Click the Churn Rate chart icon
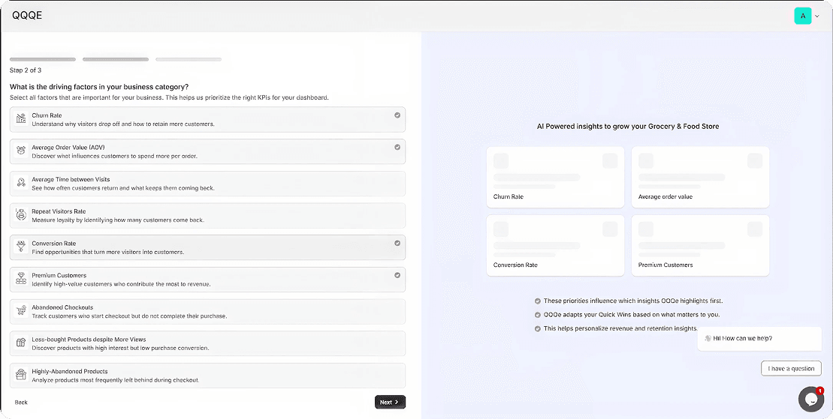Image resolution: width=833 pixels, height=419 pixels. tap(21, 119)
